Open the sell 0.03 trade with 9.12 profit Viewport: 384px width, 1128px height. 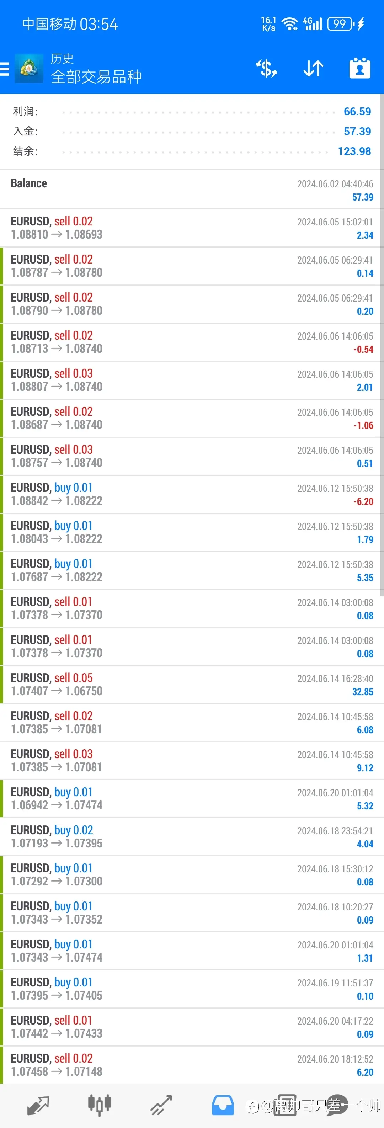[192, 761]
